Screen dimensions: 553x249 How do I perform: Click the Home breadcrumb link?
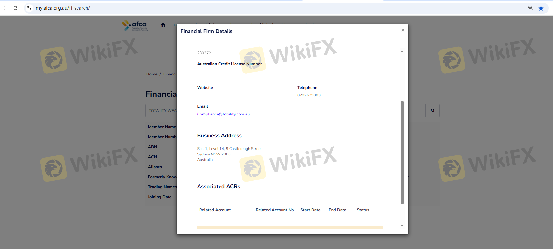point(151,74)
